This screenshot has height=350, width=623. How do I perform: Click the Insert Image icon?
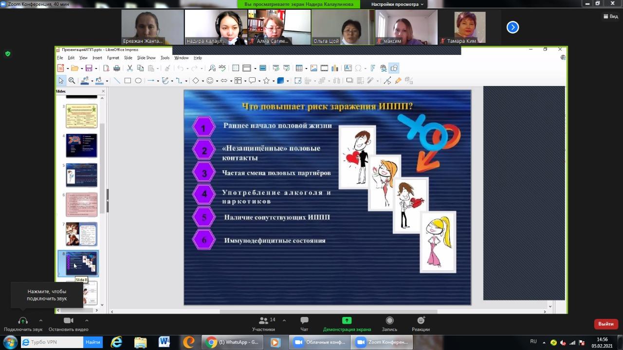click(314, 69)
